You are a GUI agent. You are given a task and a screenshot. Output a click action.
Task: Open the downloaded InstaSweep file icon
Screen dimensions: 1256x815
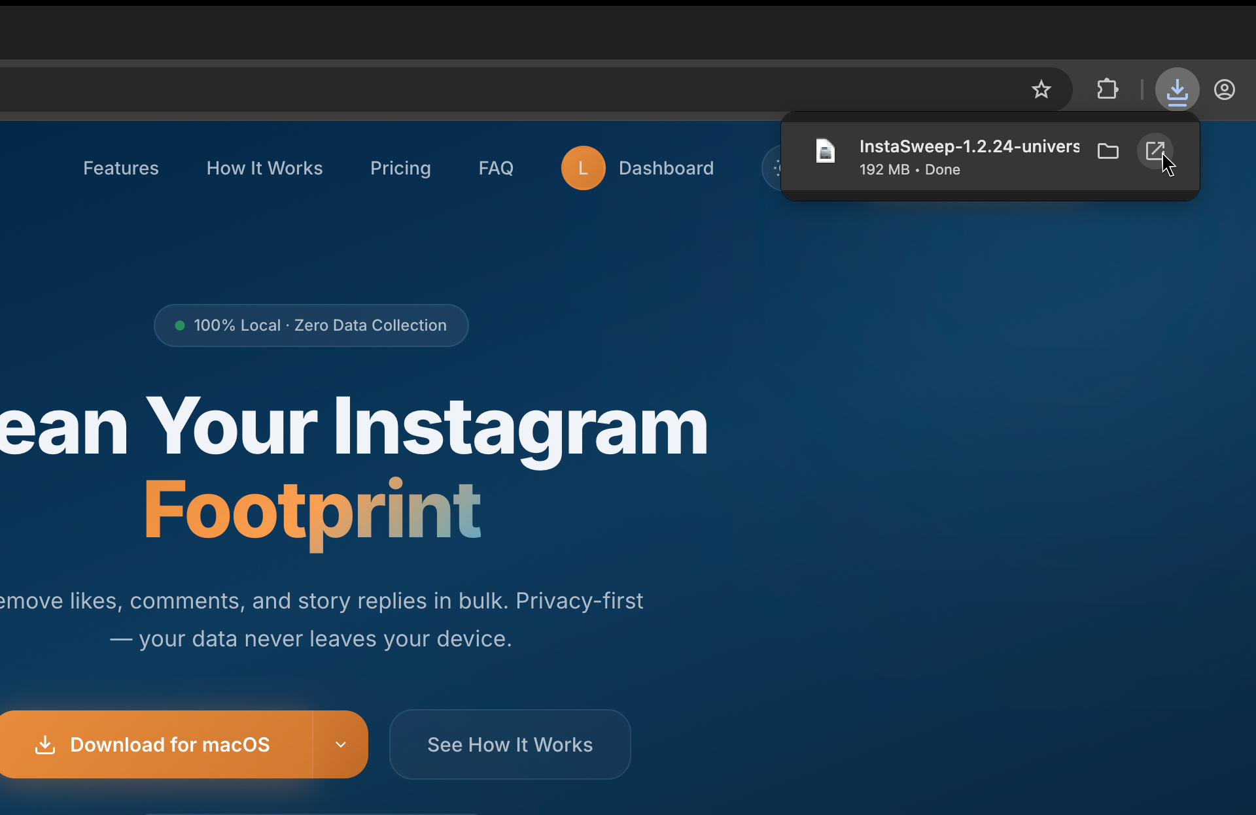(1155, 152)
